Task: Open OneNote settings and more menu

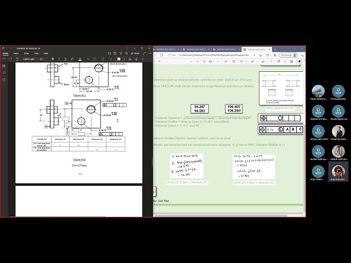Action: pos(150,54)
